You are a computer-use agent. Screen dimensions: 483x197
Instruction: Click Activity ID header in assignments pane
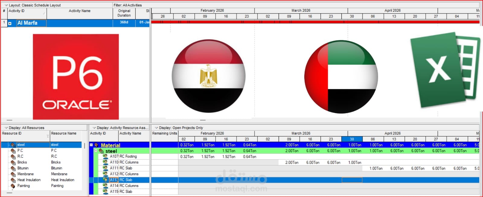pyautogui.click(x=104, y=136)
